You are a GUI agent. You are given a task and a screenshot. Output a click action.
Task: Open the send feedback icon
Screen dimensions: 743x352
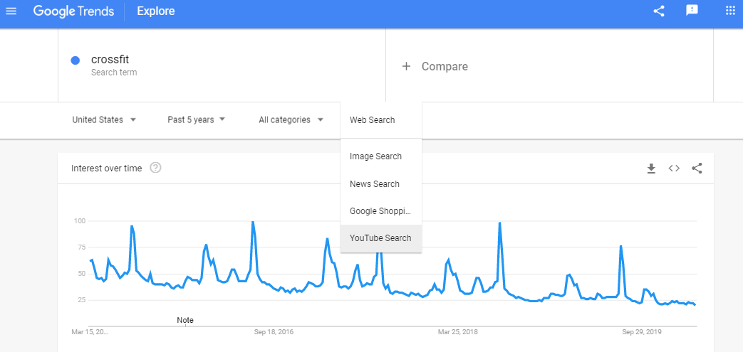click(692, 11)
